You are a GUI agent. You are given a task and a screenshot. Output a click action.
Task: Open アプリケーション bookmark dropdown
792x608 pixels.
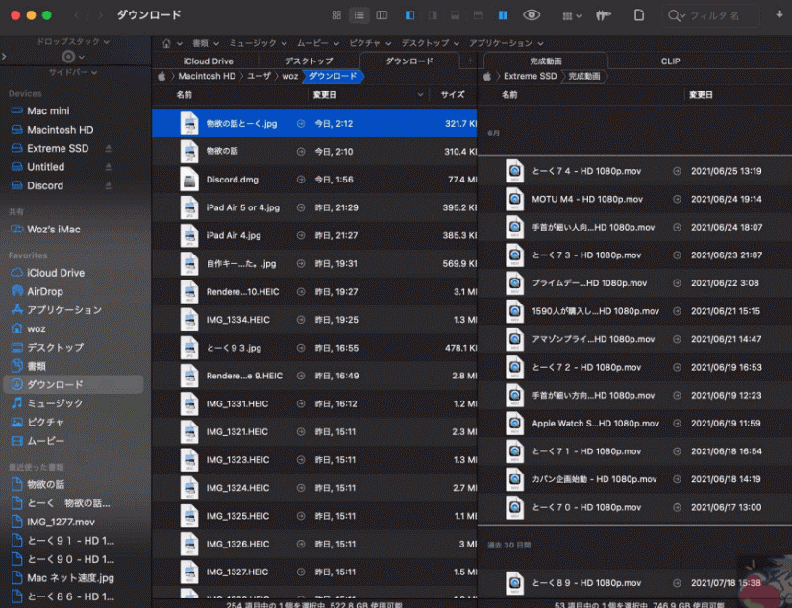click(506, 43)
